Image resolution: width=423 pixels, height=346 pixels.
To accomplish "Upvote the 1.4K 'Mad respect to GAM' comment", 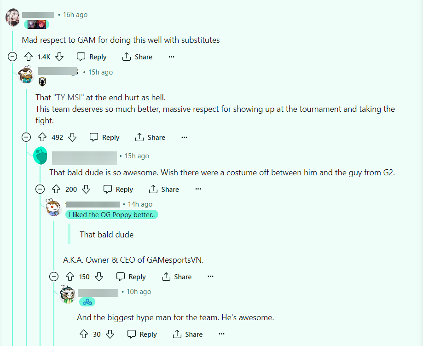I will (x=29, y=57).
